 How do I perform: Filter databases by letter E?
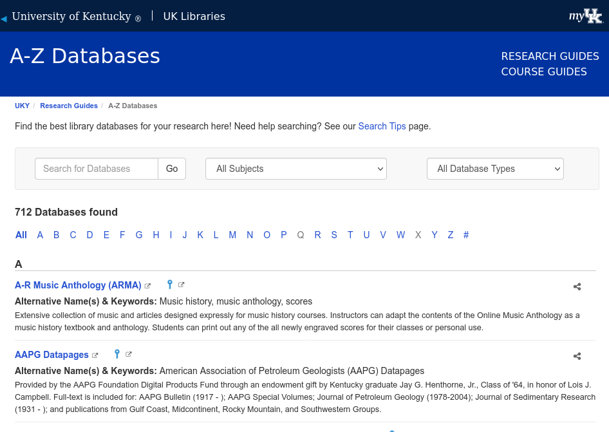tap(106, 235)
